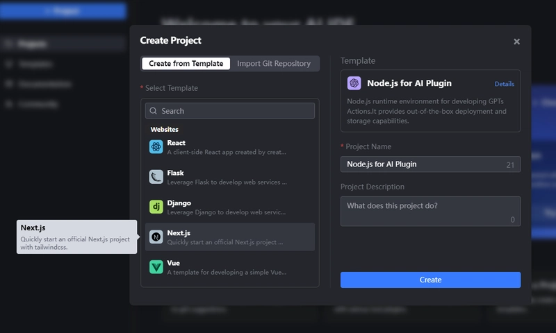
Task: Click the Next.js template icon
Action: 156,237
